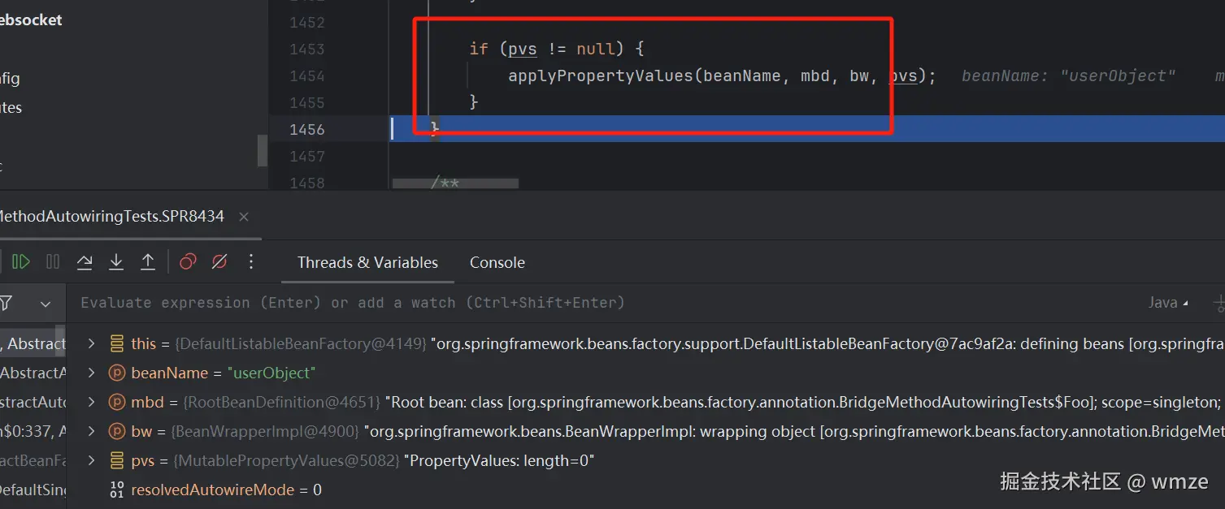Click the frames filter funnel icon
Image resolution: width=1225 pixels, height=509 pixels.
coord(6,304)
